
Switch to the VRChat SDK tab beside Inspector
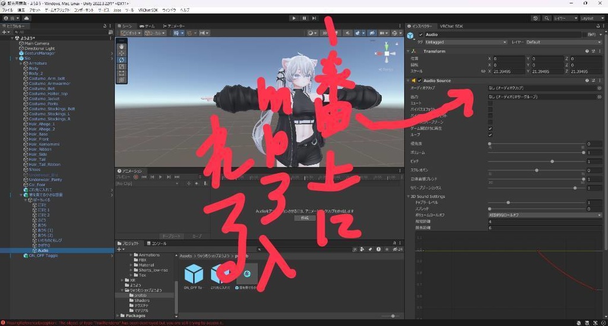[x=451, y=26]
